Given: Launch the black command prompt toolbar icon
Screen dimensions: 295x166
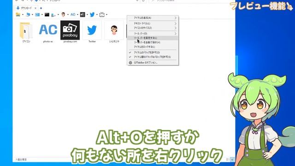Looking at the screenshot, I should (47, 14).
